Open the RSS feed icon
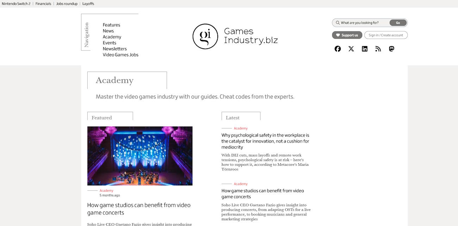This screenshot has height=226, width=458. click(378, 49)
